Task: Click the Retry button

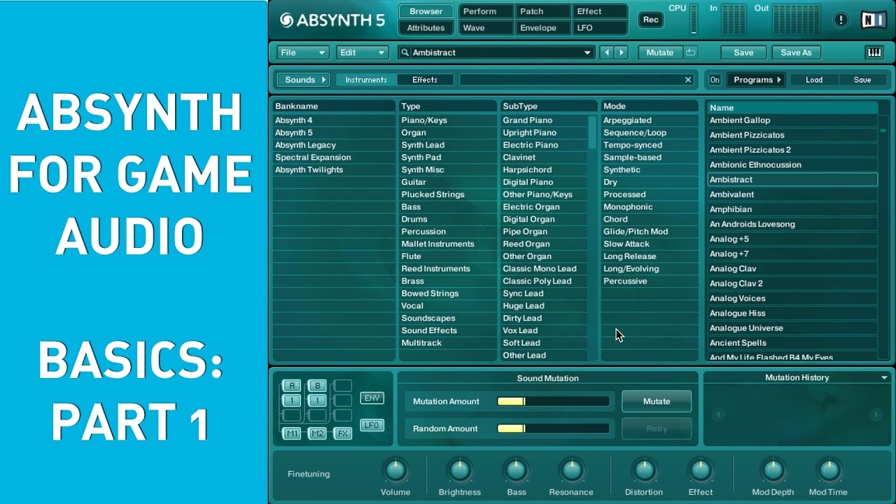Action: [x=657, y=428]
